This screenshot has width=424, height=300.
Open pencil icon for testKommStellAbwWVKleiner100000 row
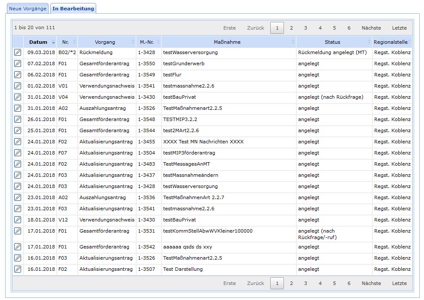point(18,231)
